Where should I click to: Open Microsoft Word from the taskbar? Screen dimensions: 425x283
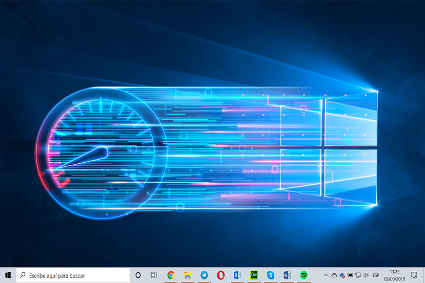(x=287, y=275)
